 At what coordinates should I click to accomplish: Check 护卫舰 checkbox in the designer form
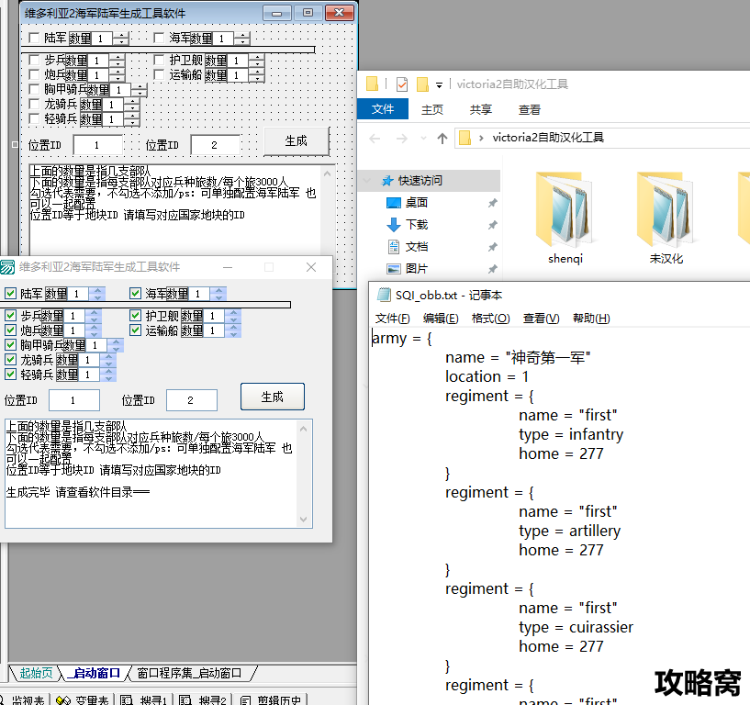click(x=160, y=60)
